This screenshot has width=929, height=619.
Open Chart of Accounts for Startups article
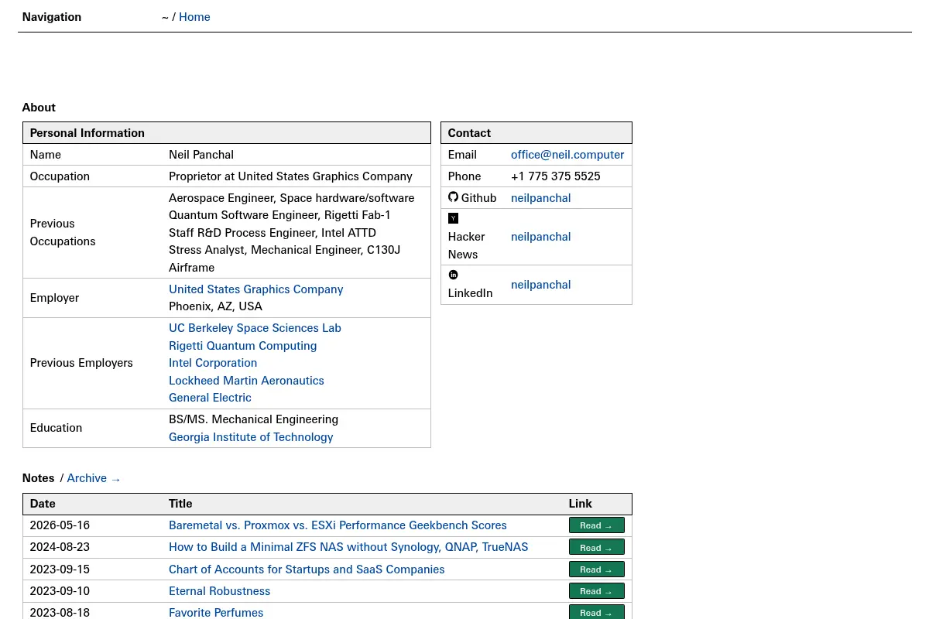307,569
